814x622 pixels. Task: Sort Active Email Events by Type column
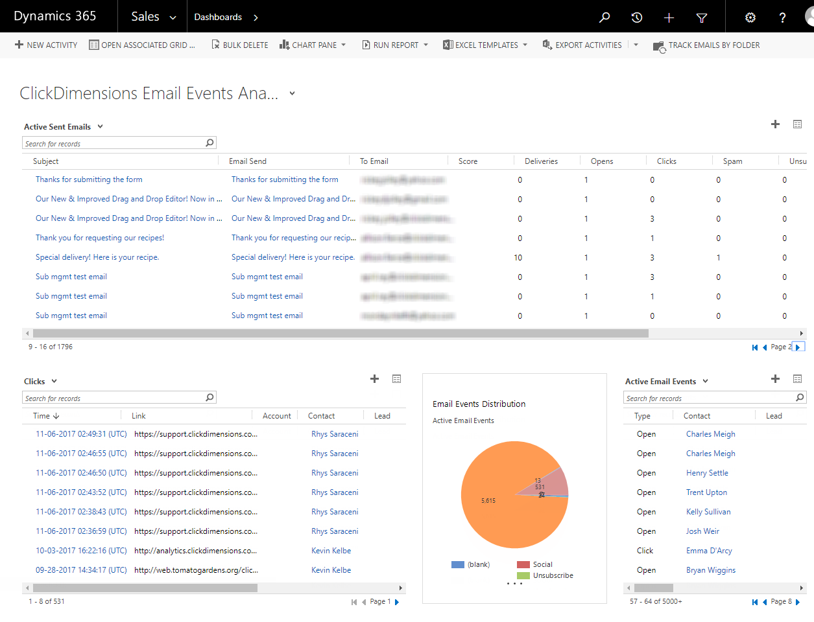(642, 416)
